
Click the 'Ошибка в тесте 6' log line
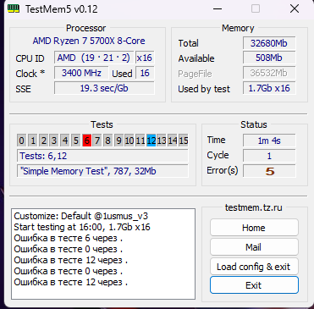pos(68,238)
